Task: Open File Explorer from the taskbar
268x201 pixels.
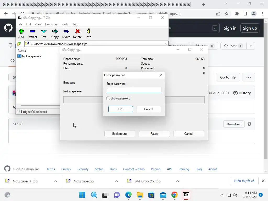Action: pos(140,195)
